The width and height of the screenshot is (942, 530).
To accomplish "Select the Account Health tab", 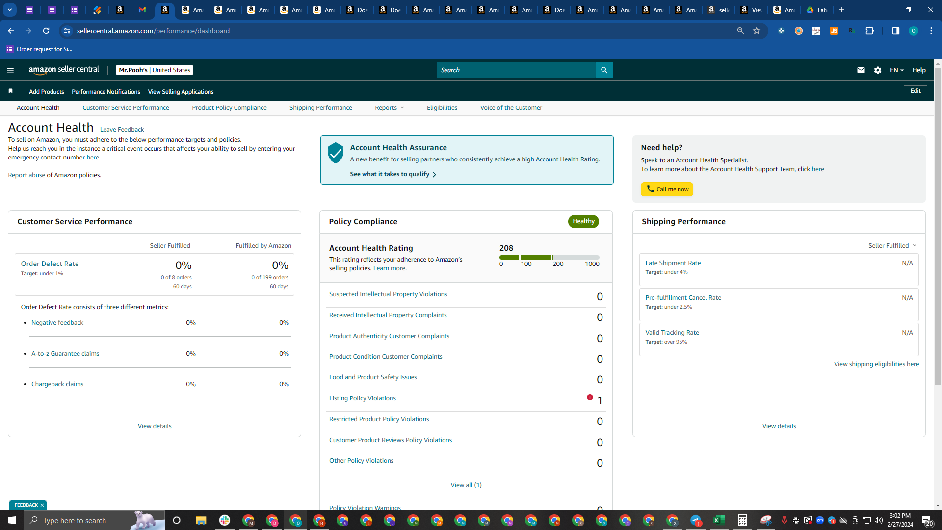I will point(38,108).
